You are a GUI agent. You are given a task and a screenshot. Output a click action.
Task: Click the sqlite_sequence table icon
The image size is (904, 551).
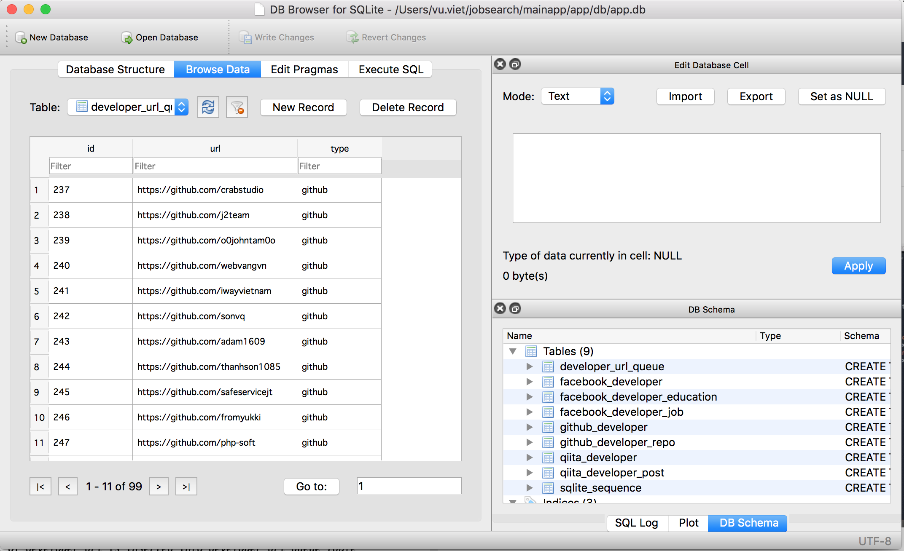tap(548, 488)
